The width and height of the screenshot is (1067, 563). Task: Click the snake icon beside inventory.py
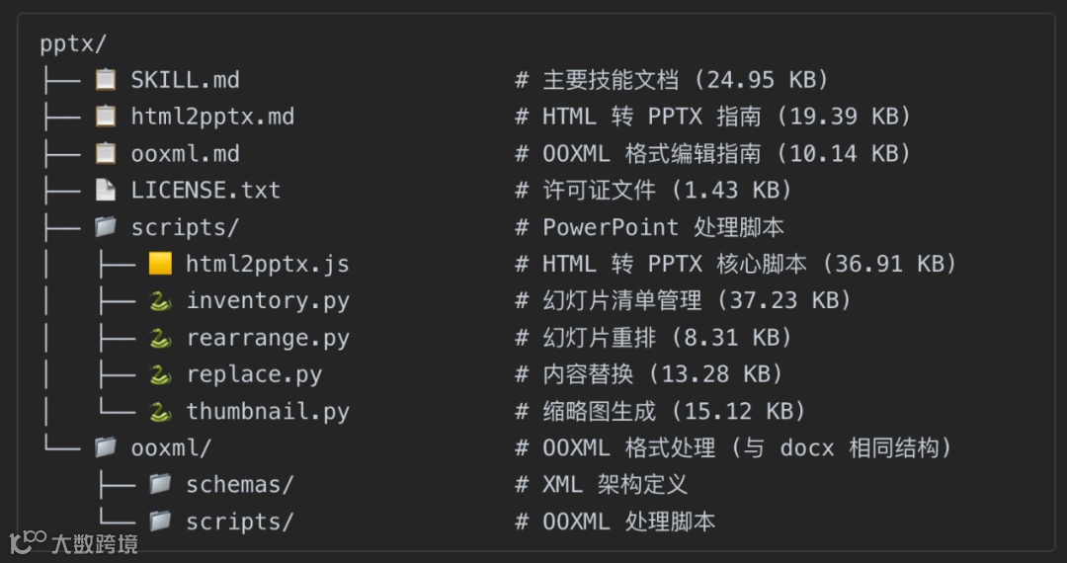point(160,300)
